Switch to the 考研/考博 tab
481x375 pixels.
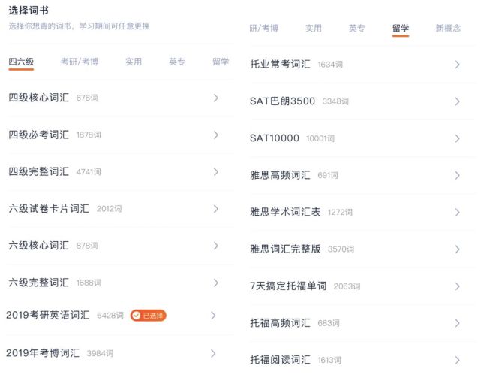[x=79, y=62]
